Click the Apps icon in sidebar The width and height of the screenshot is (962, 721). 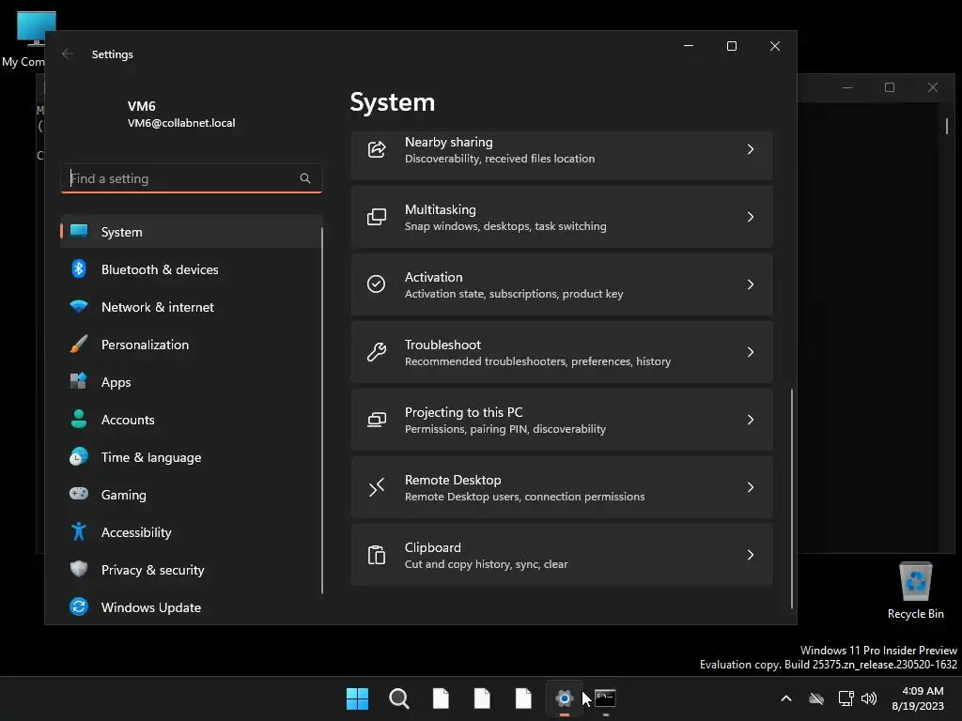79,381
